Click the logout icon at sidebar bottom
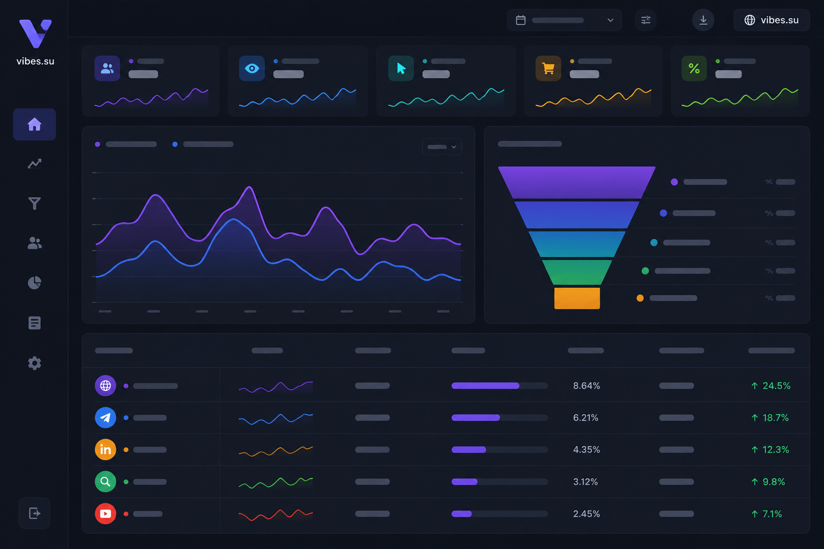 [x=34, y=513]
